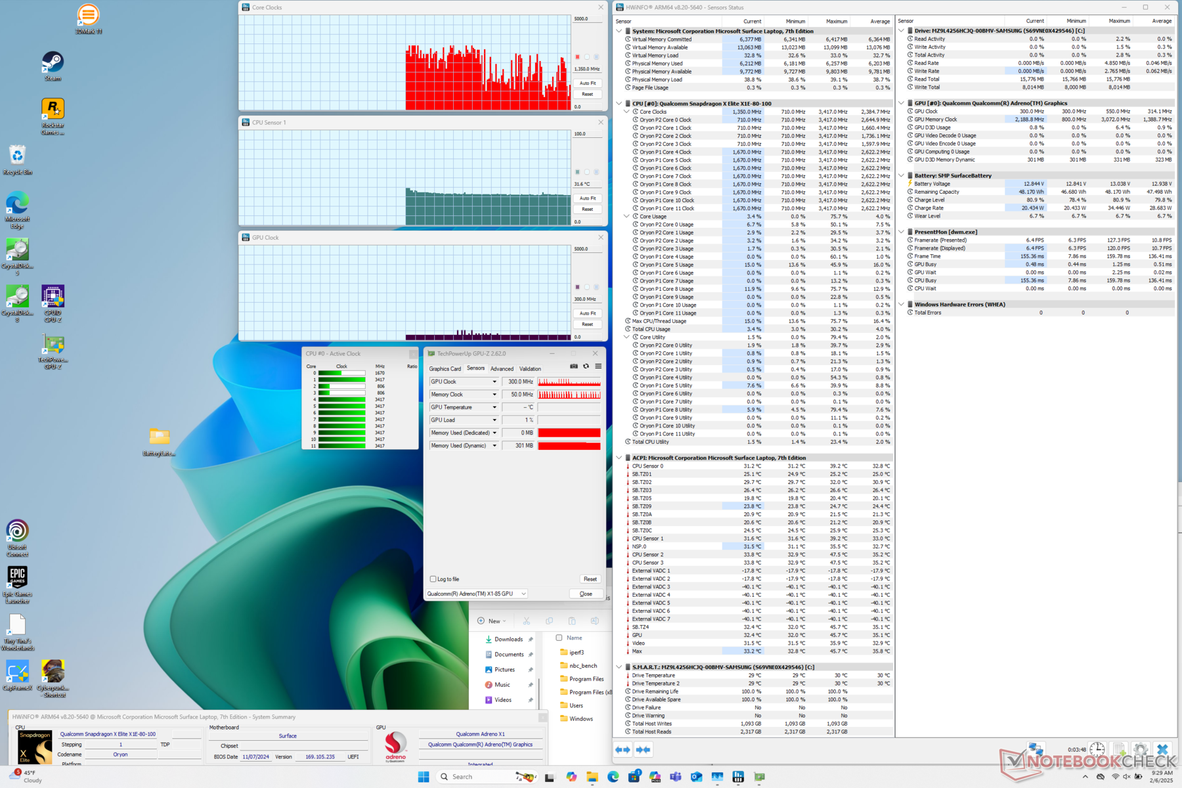This screenshot has width=1182, height=788.
Task: Click the purple color swatch in GPU Clock graph
Action: point(577,287)
